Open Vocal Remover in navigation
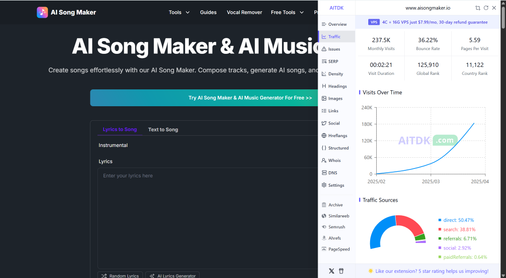Screen dimensions: 506x278 (x=244, y=12)
